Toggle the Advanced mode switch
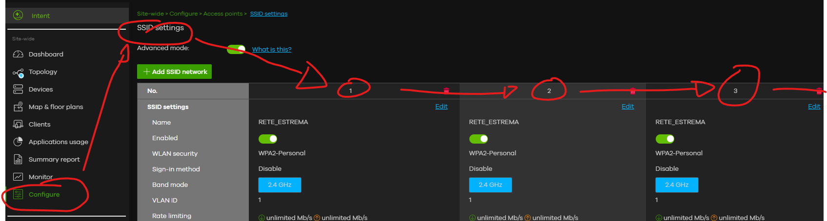Viewport: 827px width, 221px height. click(x=236, y=49)
